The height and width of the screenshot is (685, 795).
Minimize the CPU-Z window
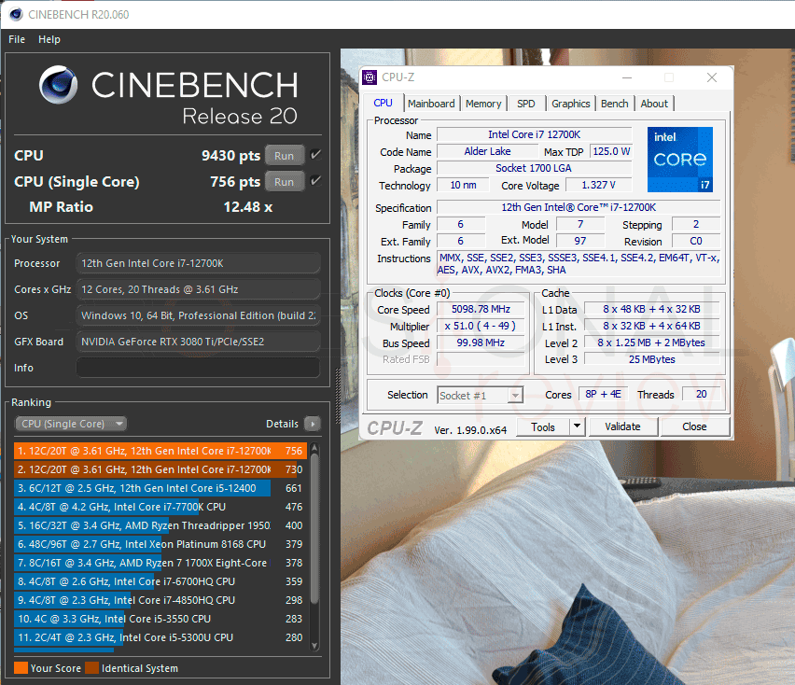(x=627, y=77)
